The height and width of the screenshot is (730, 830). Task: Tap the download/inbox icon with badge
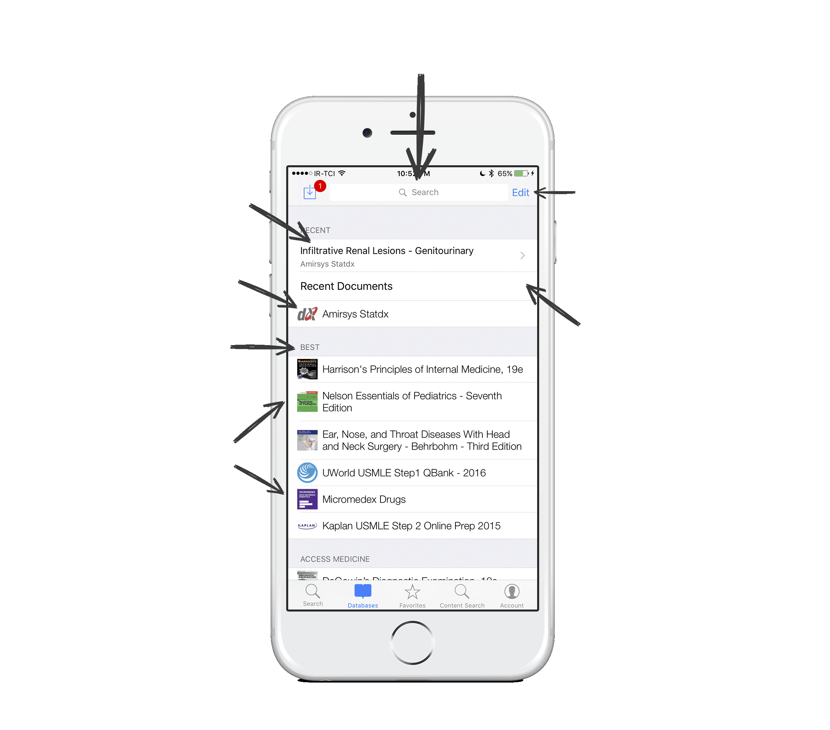[x=310, y=192]
